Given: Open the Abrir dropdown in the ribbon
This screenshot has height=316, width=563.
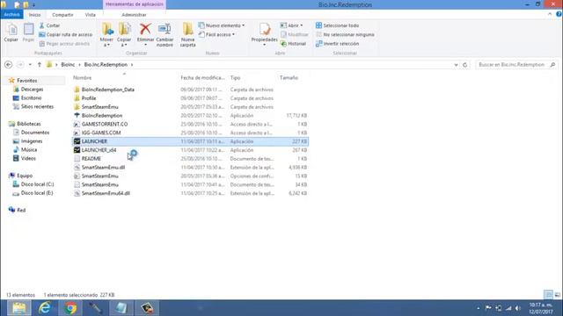Looking at the screenshot, I should click(x=291, y=25).
